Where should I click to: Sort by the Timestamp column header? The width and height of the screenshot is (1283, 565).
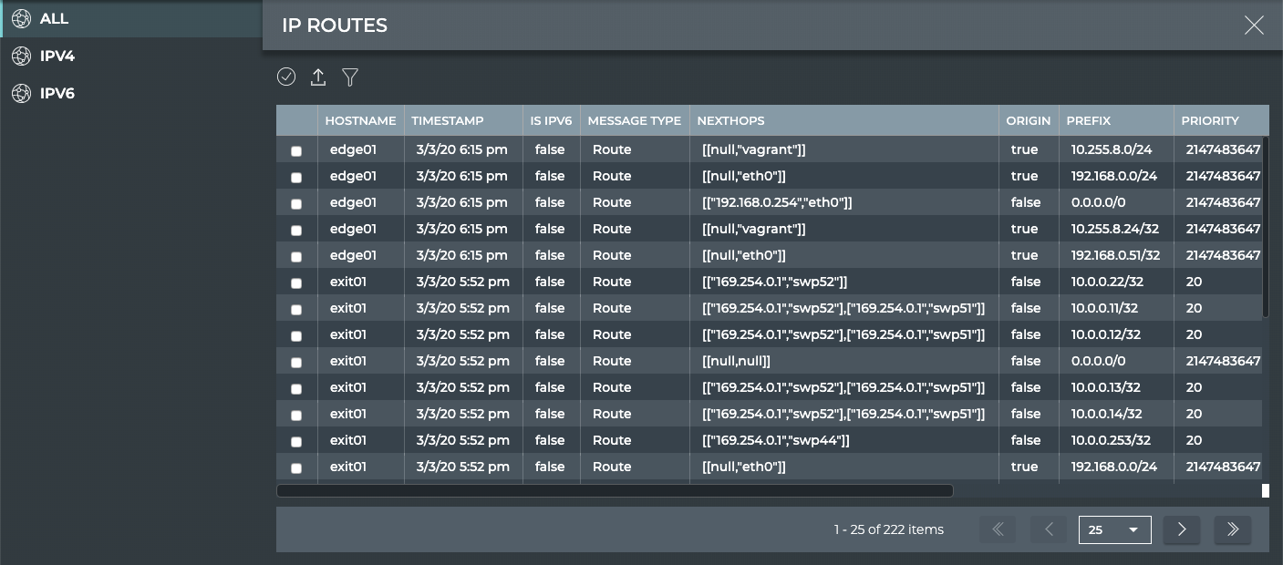tap(448, 120)
